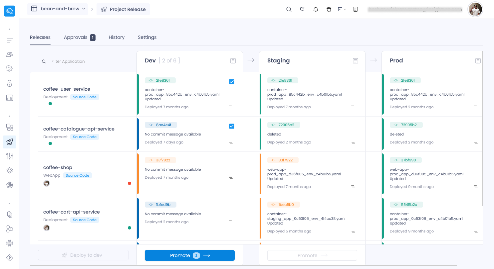Open the lock icon in sidebar
Viewport: 494px width, 269px height.
coord(10,83)
